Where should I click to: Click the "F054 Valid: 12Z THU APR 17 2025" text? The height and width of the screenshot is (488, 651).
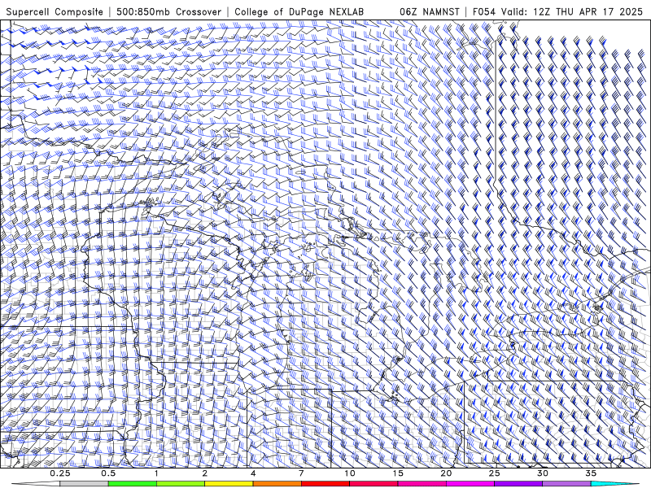coord(557,11)
